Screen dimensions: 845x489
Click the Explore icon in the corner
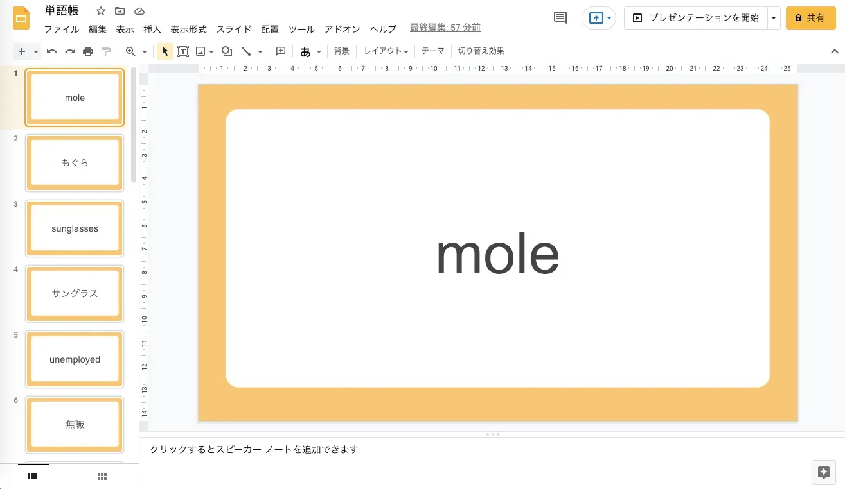point(824,472)
